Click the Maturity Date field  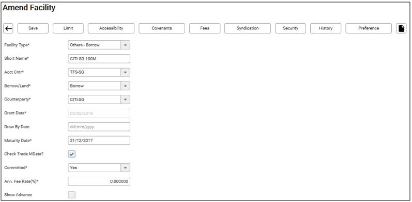pos(99,141)
